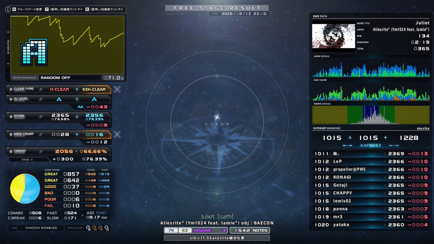Select ranking row for propeller@PMS
This screenshot has width=434, height=244.
(371, 170)
